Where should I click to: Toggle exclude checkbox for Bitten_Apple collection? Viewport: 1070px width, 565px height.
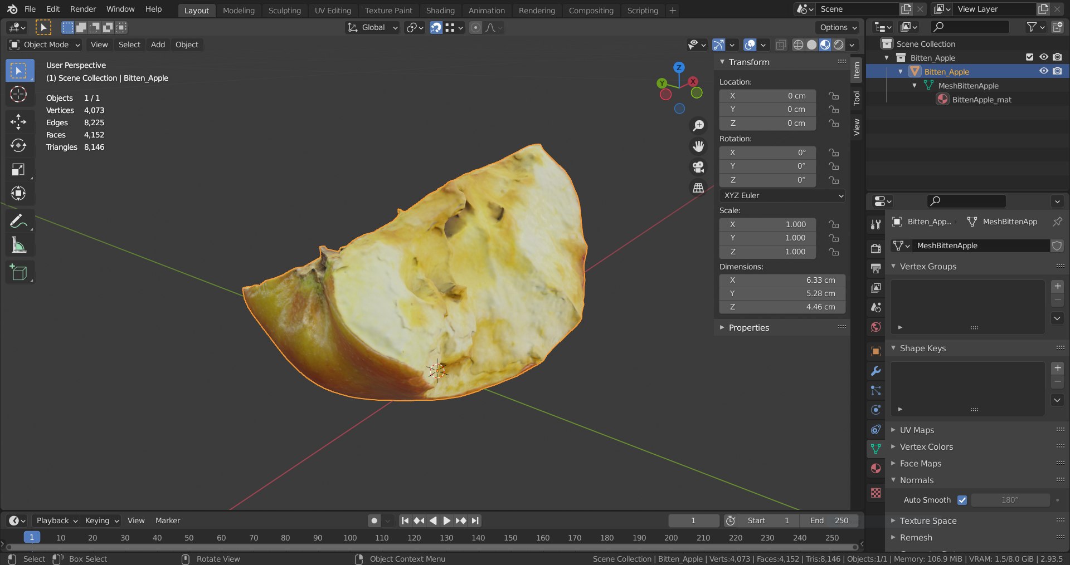coord(1029,57)
